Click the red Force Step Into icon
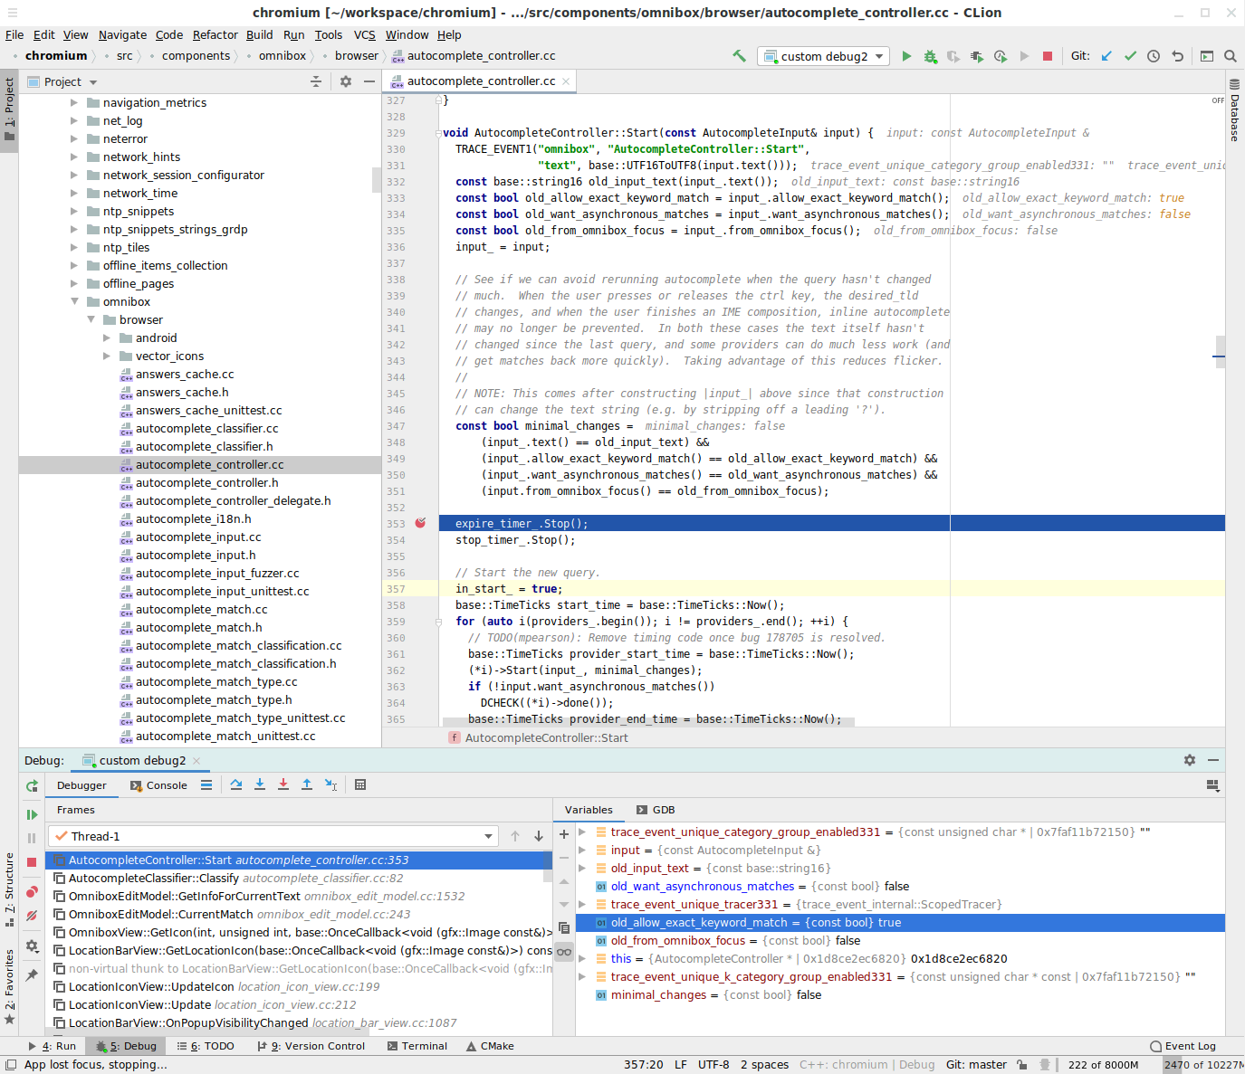The image size is (1245, 1074). (283, 784)
